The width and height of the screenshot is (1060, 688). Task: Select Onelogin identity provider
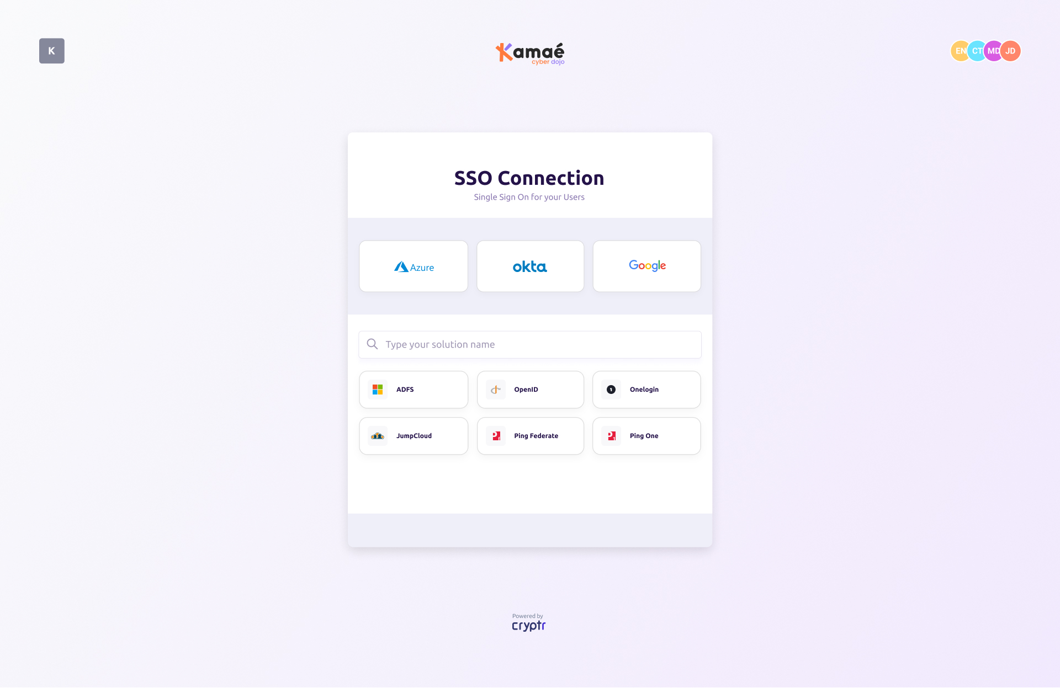[x=646, y=389]
